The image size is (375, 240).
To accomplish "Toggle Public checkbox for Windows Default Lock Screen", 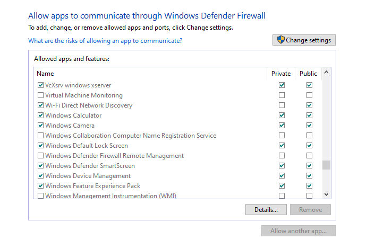I will (309, 146).
